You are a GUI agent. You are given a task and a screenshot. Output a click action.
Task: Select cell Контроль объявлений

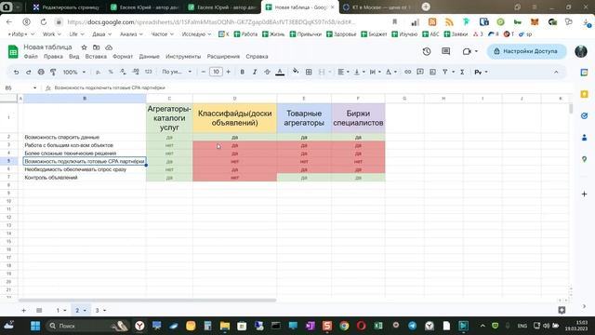(85, 178)
